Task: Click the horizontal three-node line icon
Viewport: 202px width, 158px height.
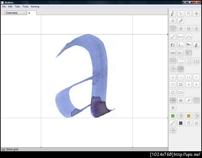Action: 180,37
